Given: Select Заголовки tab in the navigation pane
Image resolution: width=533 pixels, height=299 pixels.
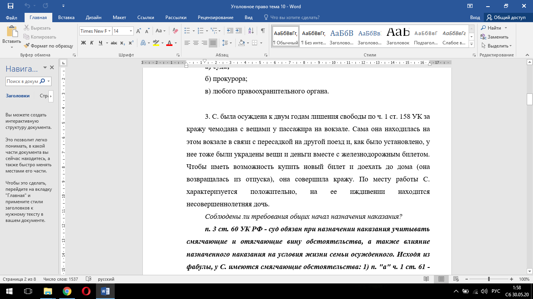Looking at the screenshot, I should coord(18,96).
